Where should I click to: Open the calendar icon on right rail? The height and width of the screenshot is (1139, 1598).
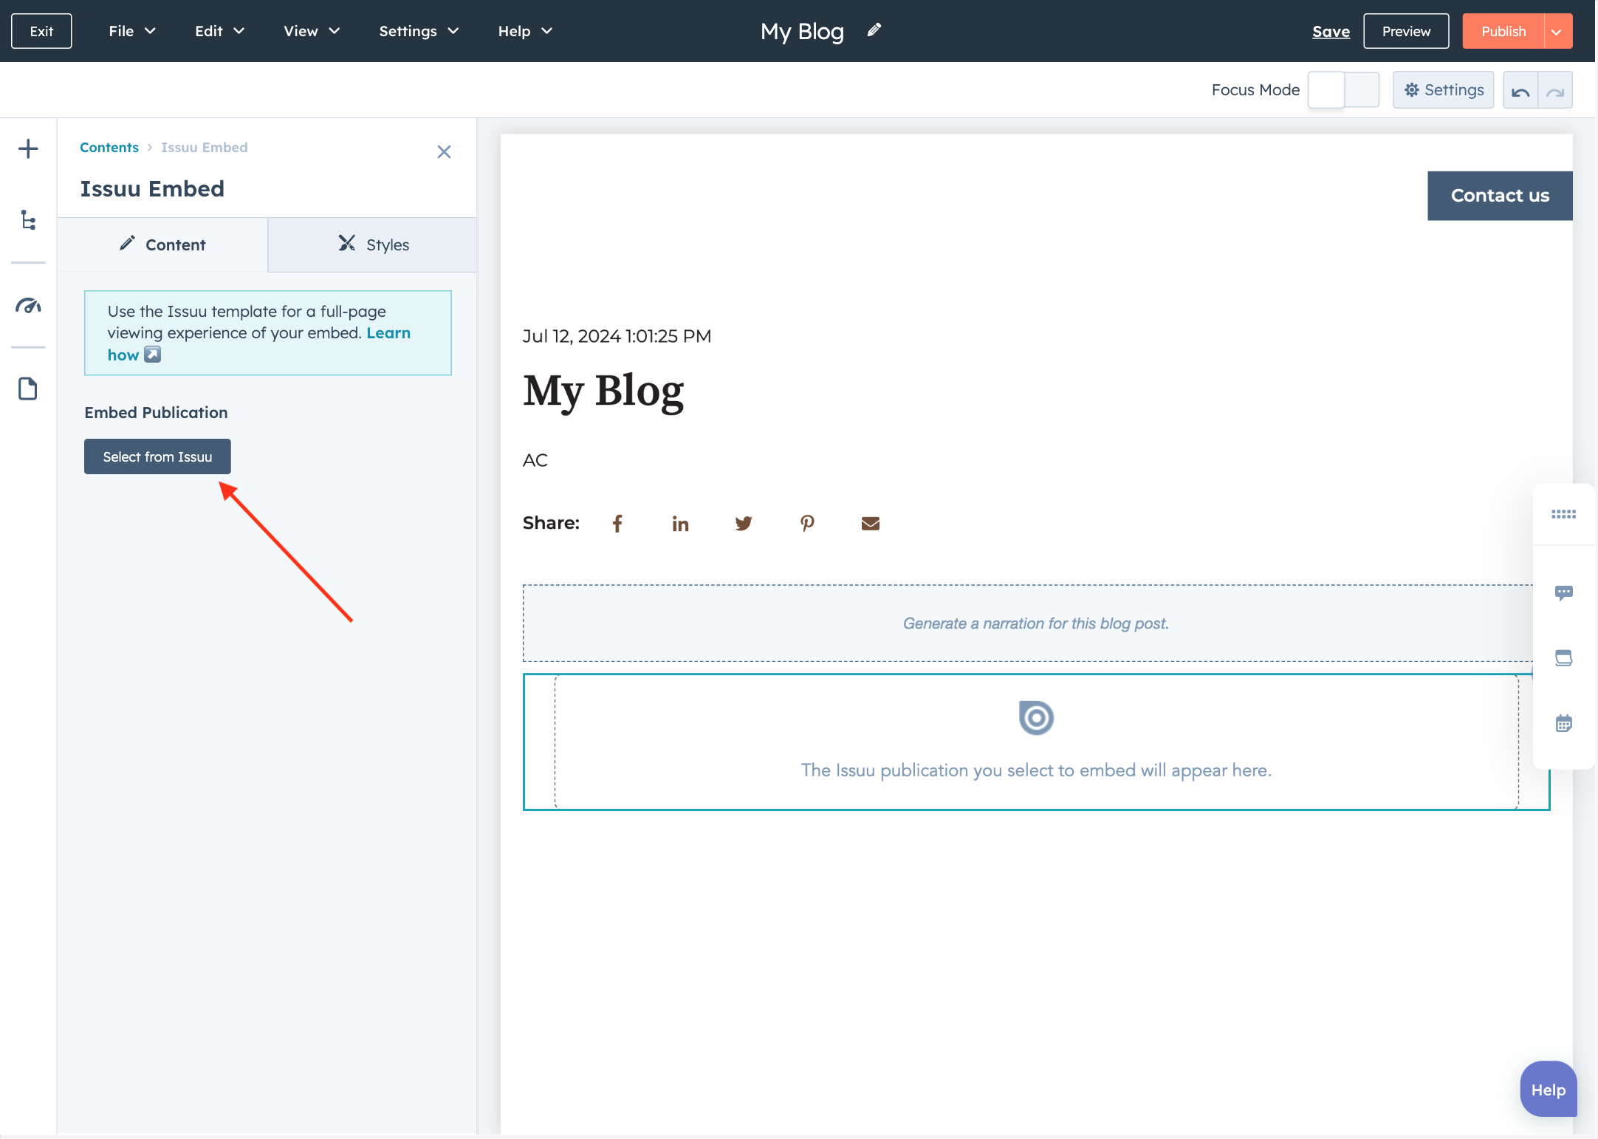1564,723
